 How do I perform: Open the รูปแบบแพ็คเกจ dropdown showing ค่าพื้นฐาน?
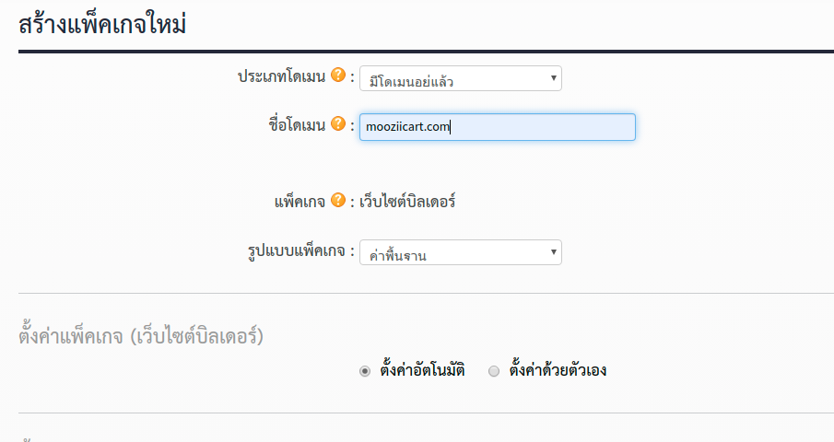pyautogui.click(x=461, y=252)
